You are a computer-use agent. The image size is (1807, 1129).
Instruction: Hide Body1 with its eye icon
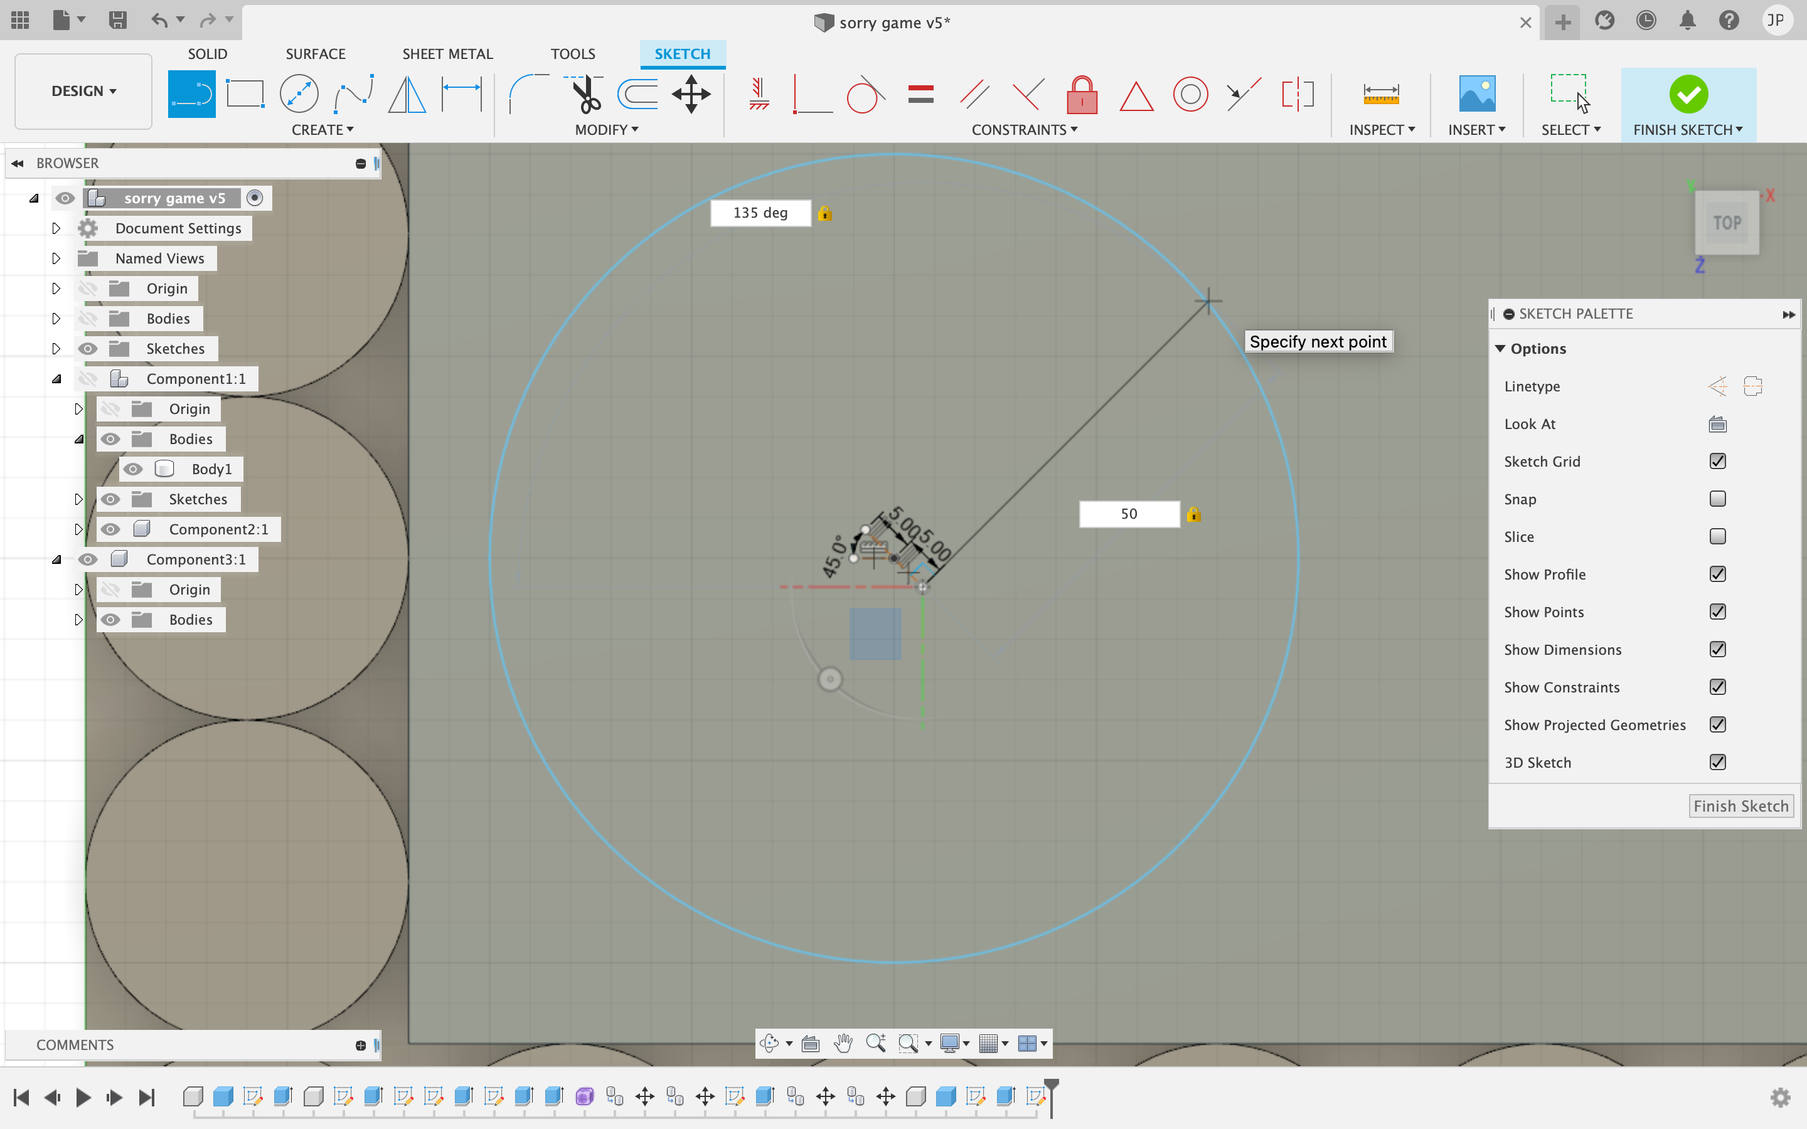click(x=133, y=469)
